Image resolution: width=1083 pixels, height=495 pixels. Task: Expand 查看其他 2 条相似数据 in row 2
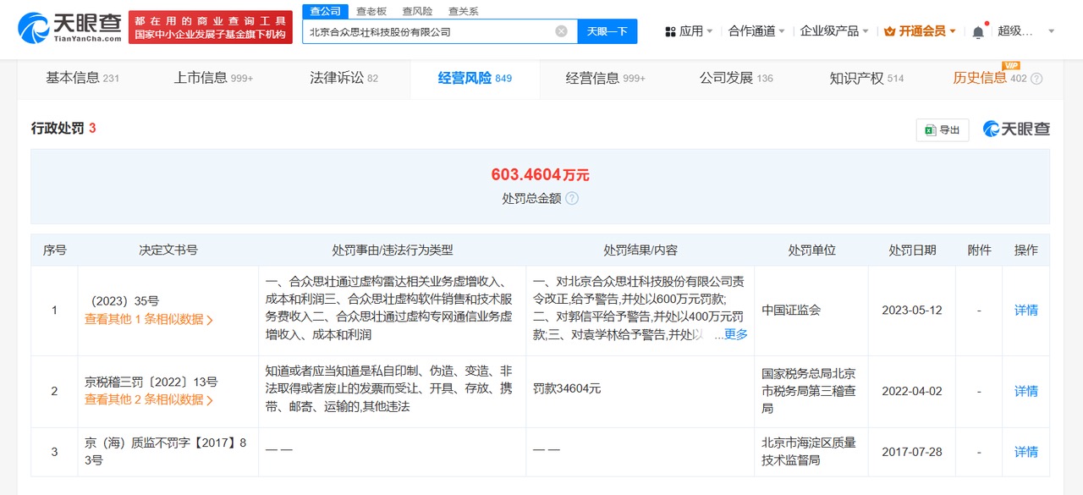[149, 399]
